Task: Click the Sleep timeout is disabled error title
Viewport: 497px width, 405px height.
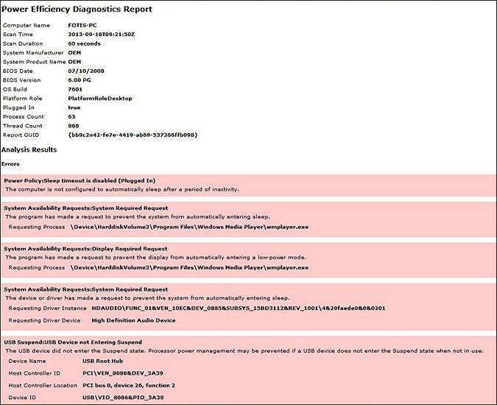Action: [x=80, y=180]
